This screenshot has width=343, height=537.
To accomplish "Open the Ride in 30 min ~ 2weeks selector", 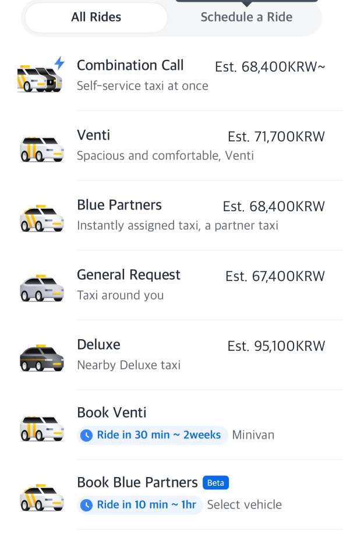I will 151,435.
